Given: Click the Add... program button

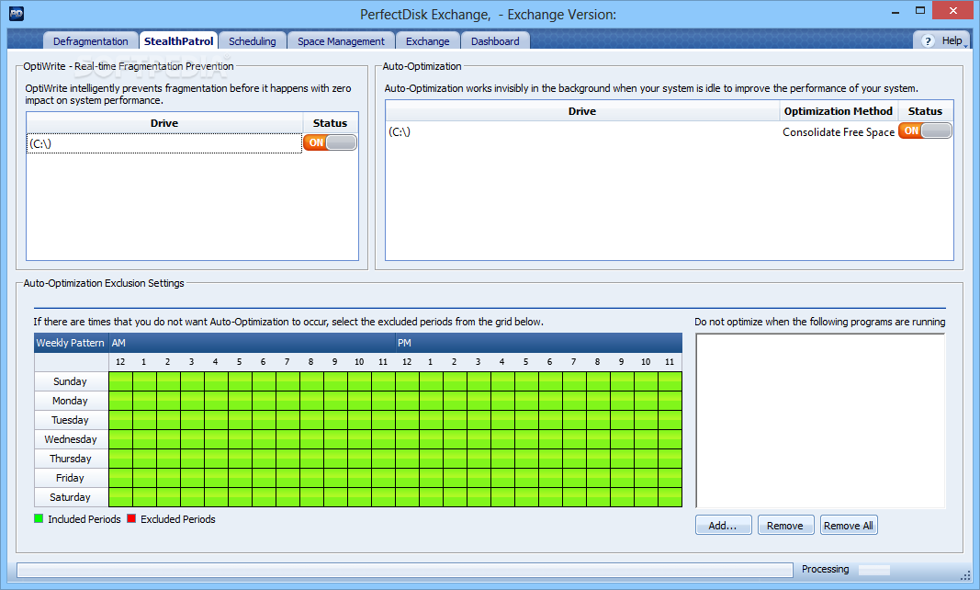Looking at the screenshot, I should (x=723, y=526).
